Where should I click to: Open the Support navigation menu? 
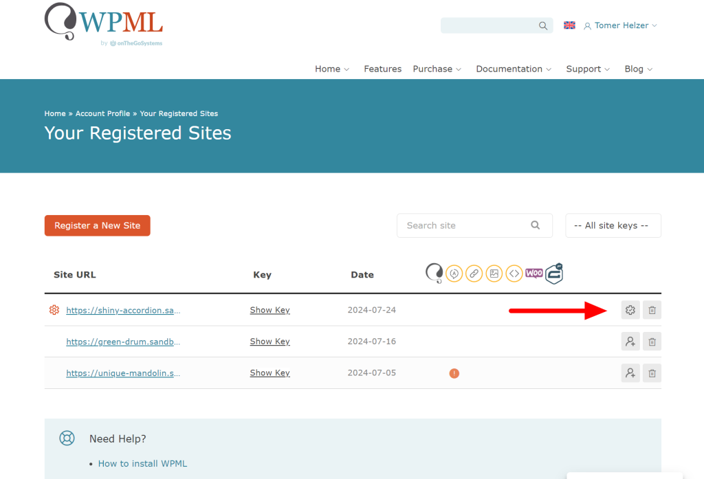point(588,69)
